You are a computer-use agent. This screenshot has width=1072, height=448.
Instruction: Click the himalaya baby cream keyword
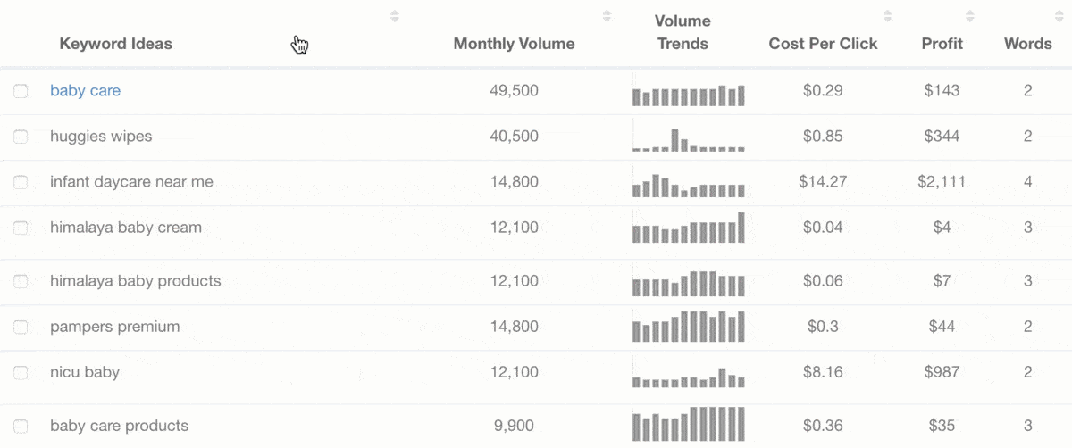126,228
